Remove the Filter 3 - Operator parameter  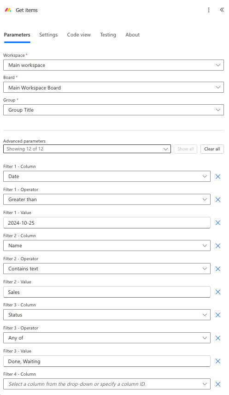click(218, 338)
